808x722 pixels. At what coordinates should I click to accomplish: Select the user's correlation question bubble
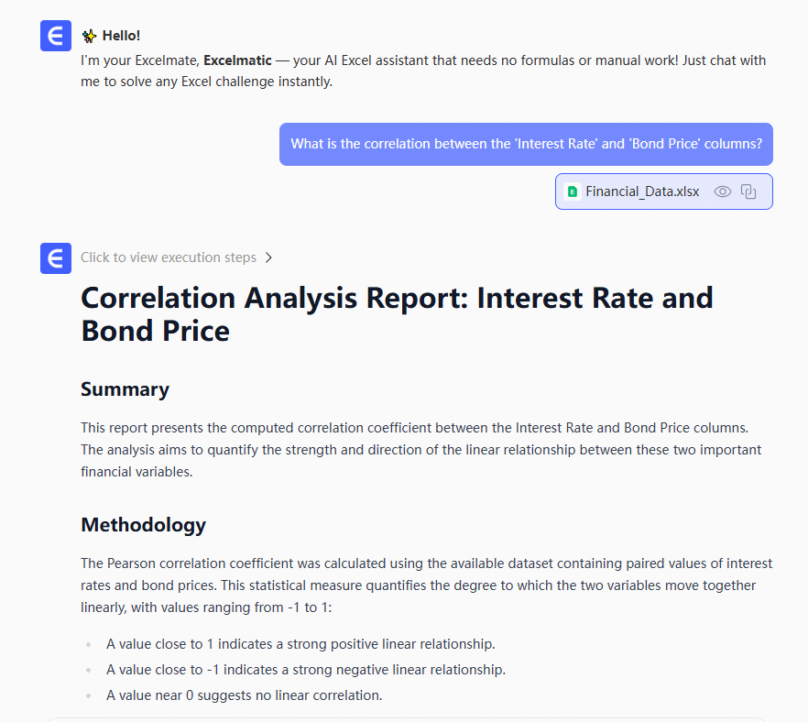526,144
